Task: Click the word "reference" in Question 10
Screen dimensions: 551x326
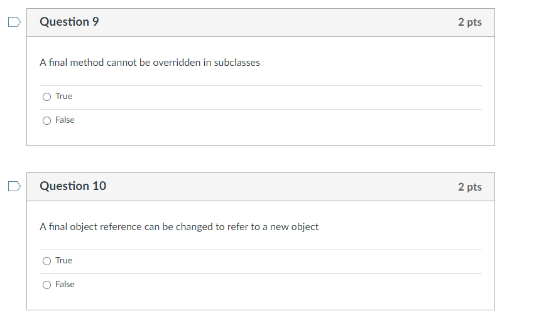Action: (120, 227)
